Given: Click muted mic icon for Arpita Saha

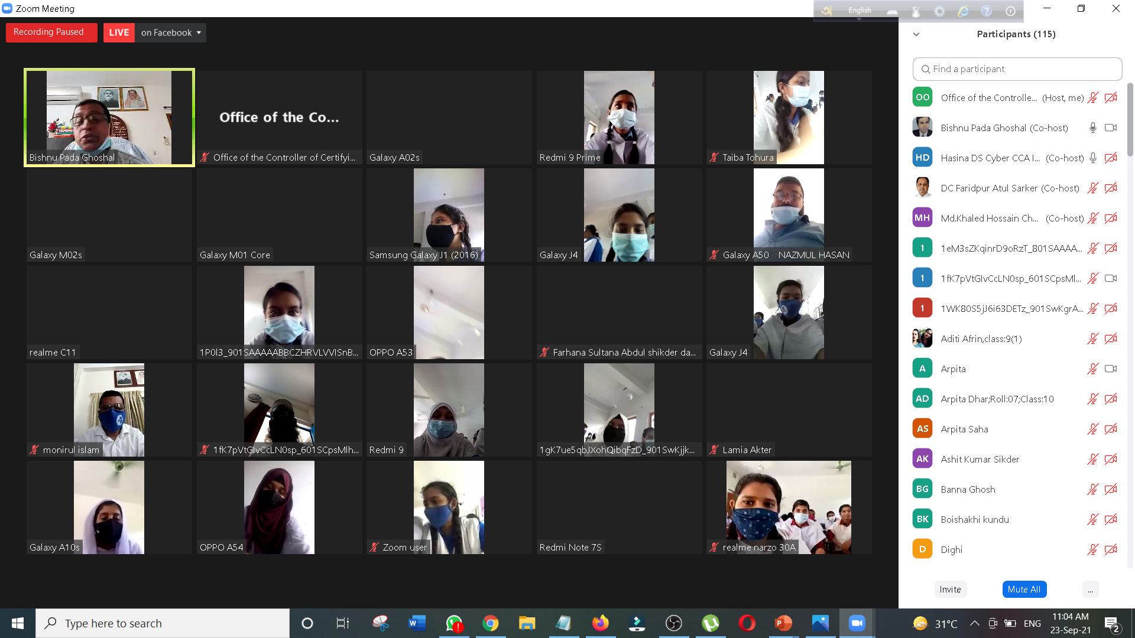Looking at the screenshot, I should click(1093, 429).
